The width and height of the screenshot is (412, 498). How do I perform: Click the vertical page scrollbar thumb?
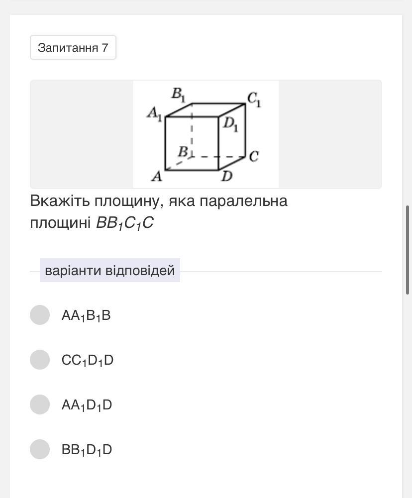pos(408,250)
